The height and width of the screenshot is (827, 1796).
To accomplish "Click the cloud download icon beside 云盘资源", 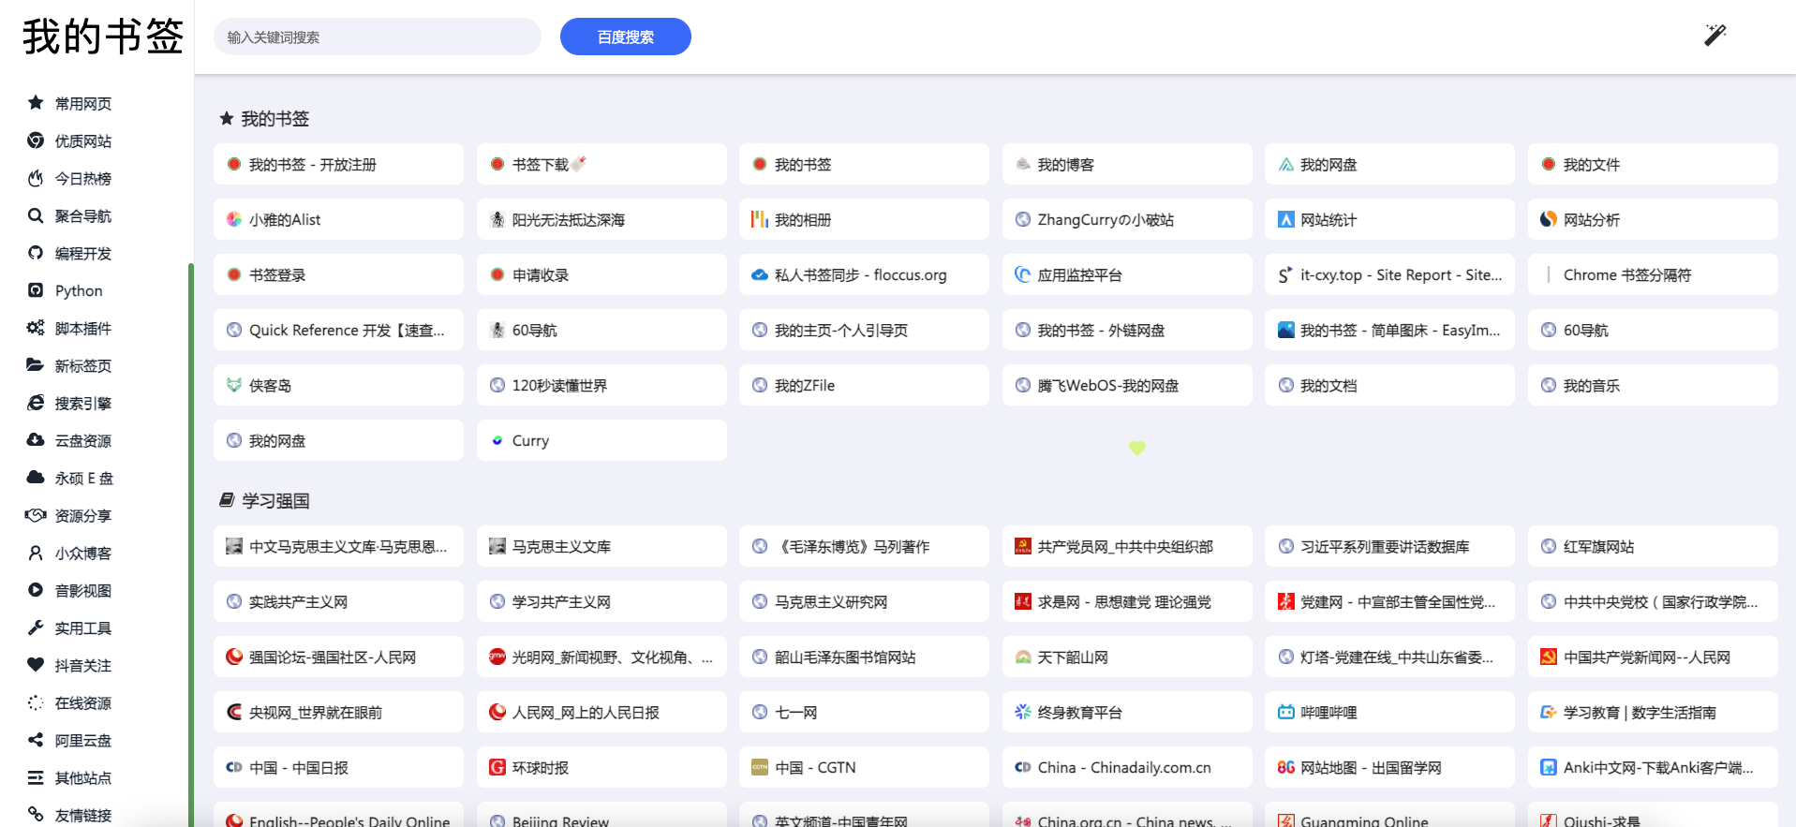I will (36, 440).
